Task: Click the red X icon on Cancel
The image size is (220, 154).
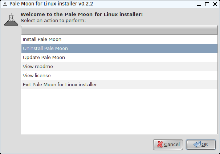Action: coord(160,144)
